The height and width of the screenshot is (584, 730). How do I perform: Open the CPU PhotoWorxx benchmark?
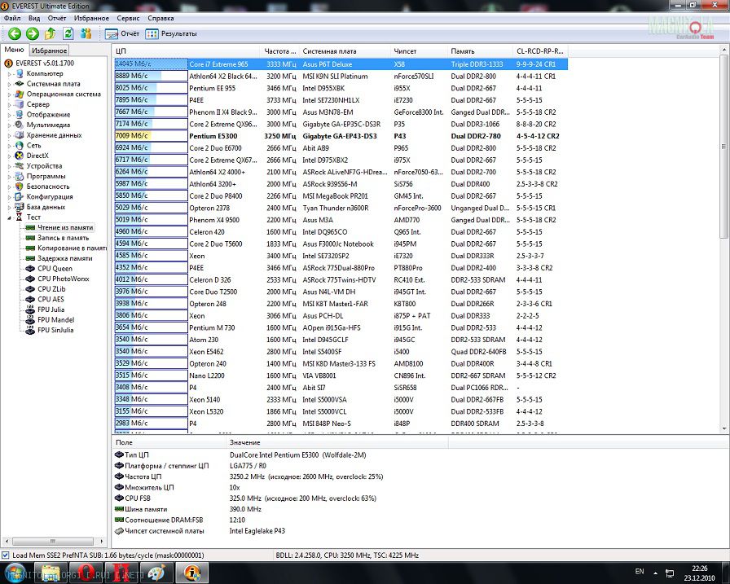pos(57,279)
